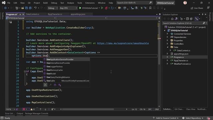Click the Save file toolbar icon
This screenshot has width=213, height=120.
[27, 8]
